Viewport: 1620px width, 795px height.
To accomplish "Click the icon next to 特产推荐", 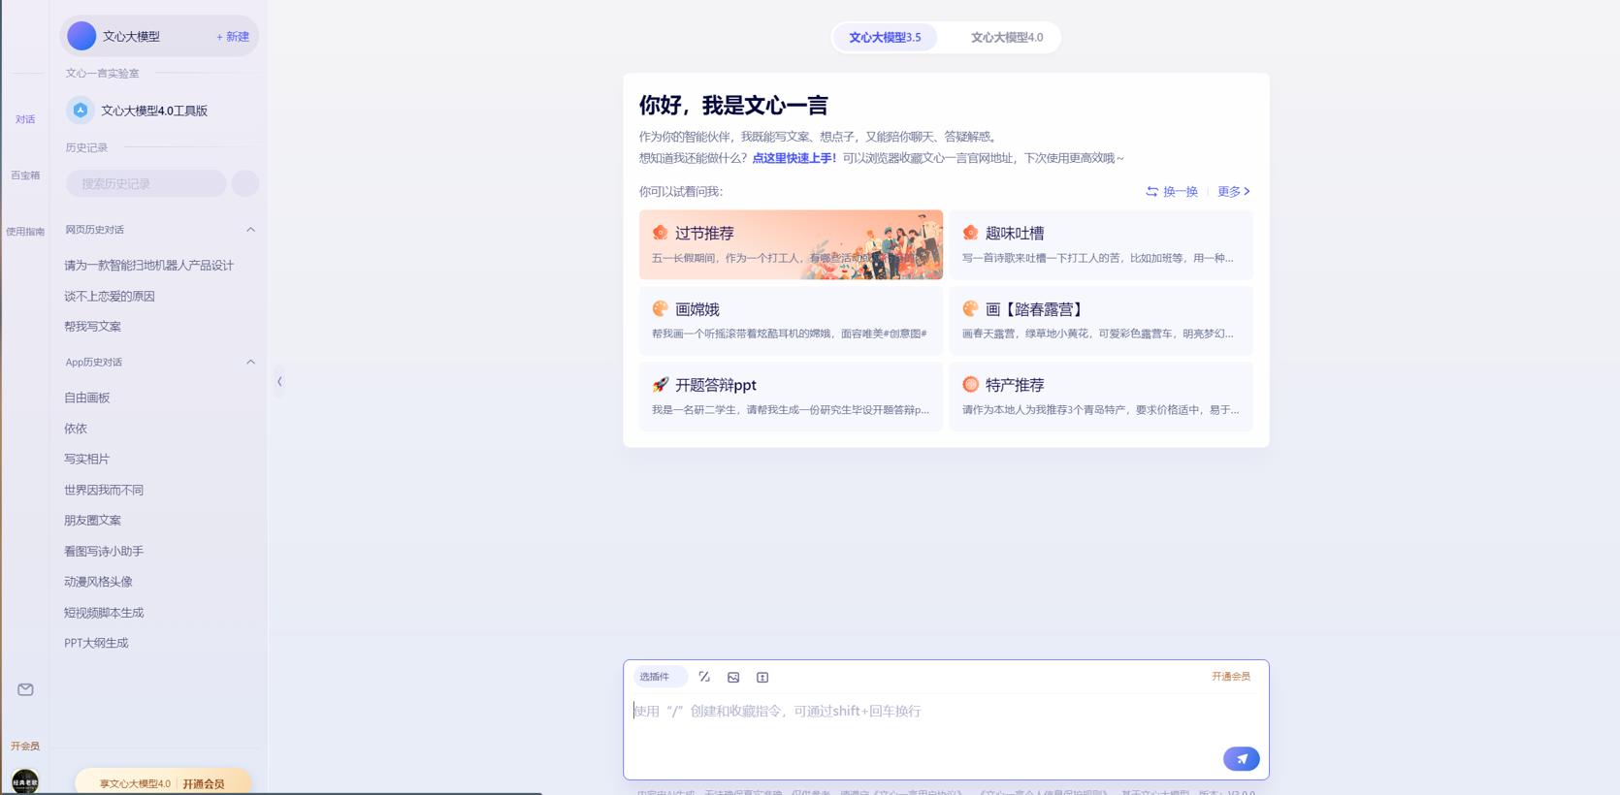I will (971, 385).
